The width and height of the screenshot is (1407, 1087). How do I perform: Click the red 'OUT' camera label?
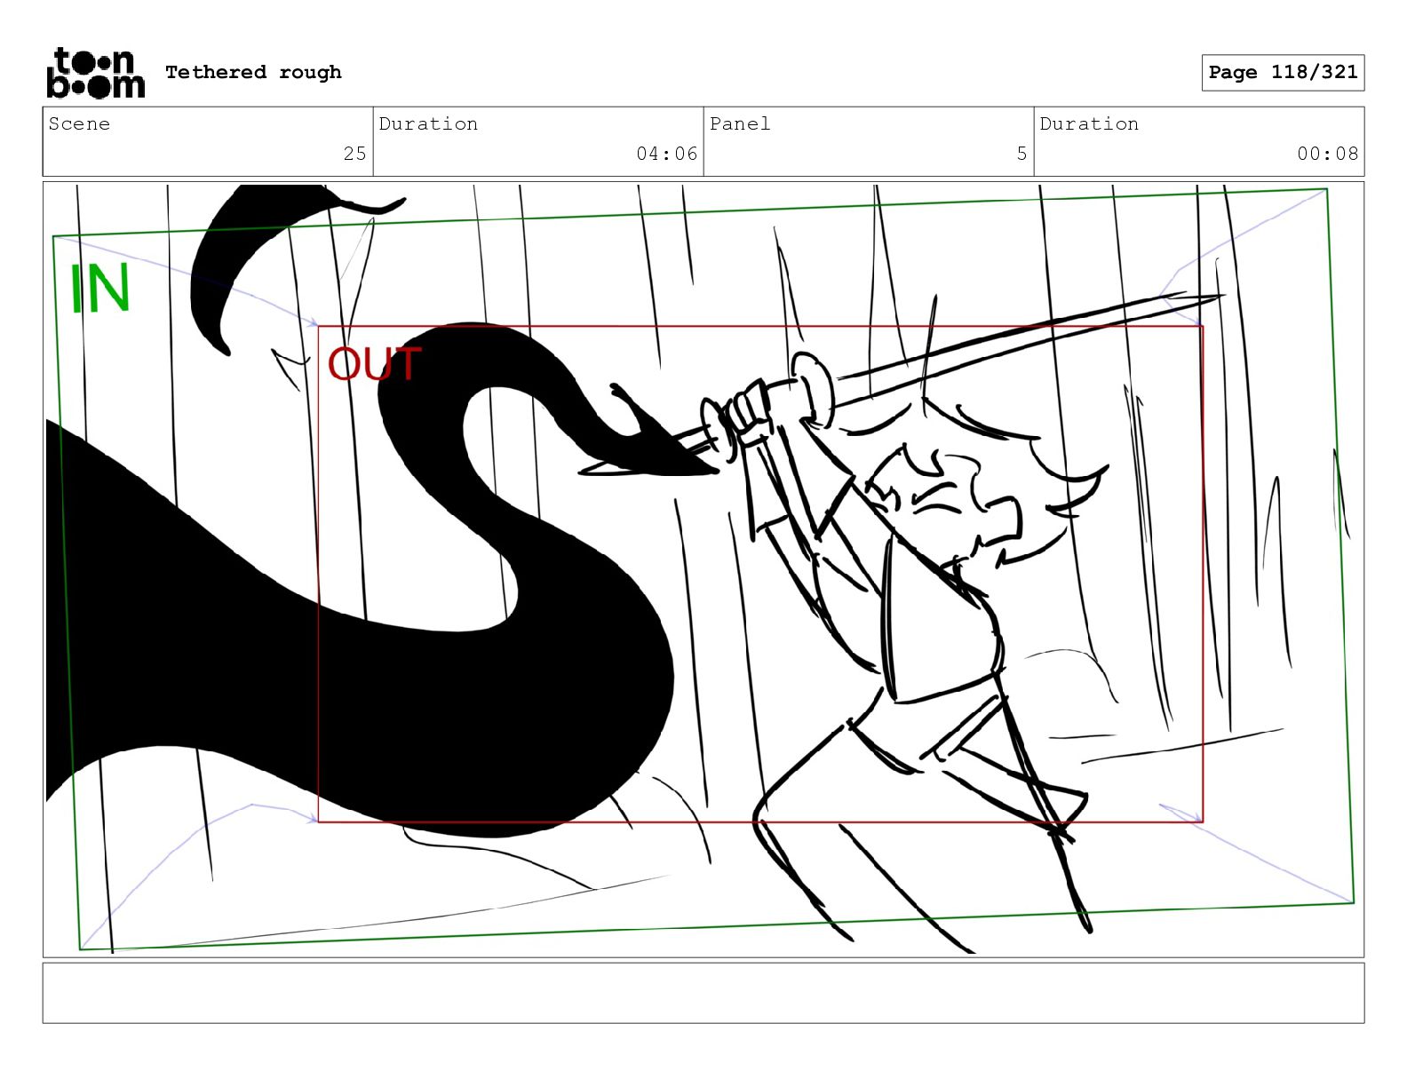click(374, 364)
